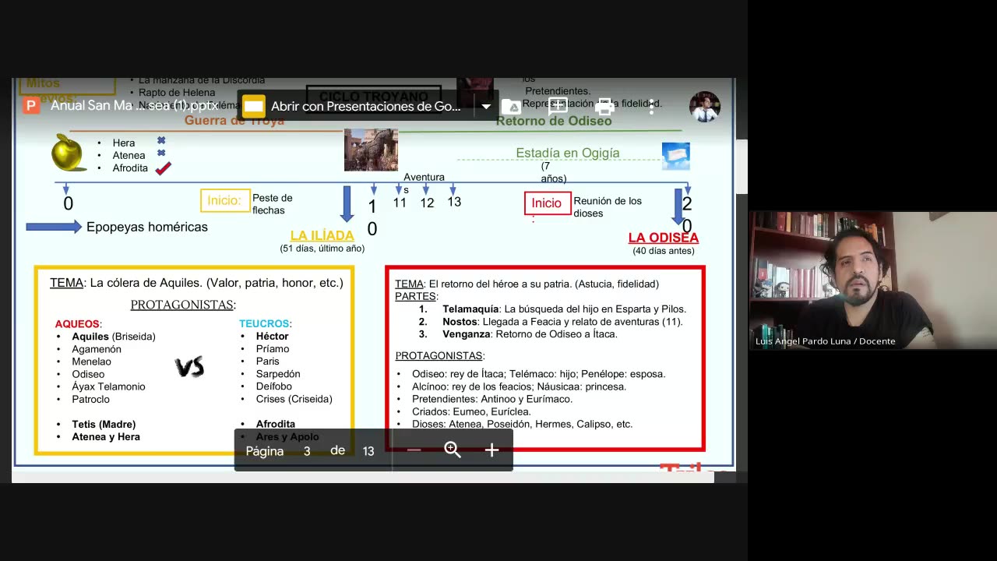The height and width of the screenshot is (561, 997).
Task: Click the red check mark beside Afrodita
Action: [163, 168]
